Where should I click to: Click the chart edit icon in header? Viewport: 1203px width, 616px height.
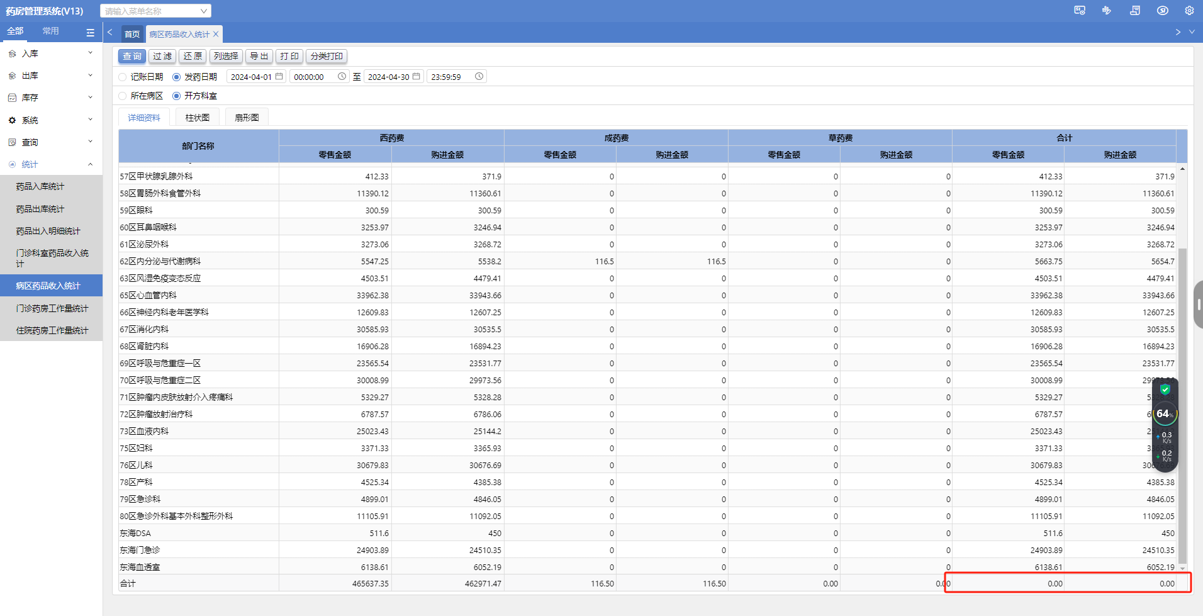(1107, 11)
